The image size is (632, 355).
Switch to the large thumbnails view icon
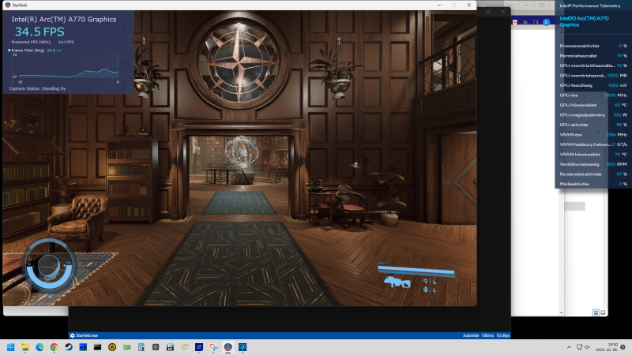[603, 312]
